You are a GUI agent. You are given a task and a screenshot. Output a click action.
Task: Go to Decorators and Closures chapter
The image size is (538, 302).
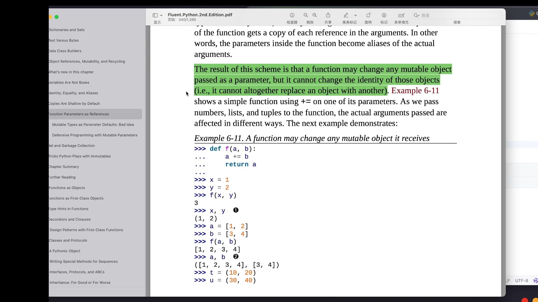(x=70, y=220)
